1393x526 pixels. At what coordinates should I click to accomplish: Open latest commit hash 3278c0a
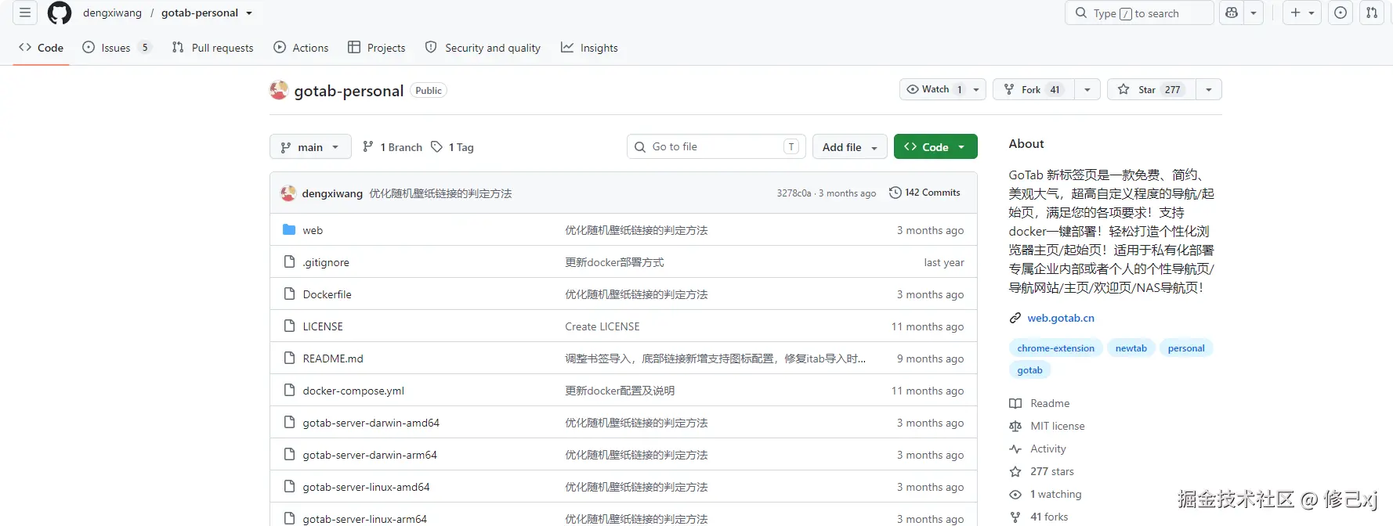[794, 193]
